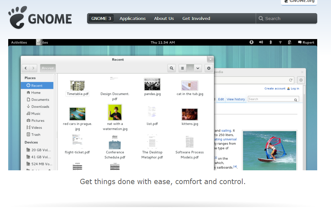Viewport: 331px width, 210px height.
Task: Open the GNOME 3 menu tab
Action: 101,18
